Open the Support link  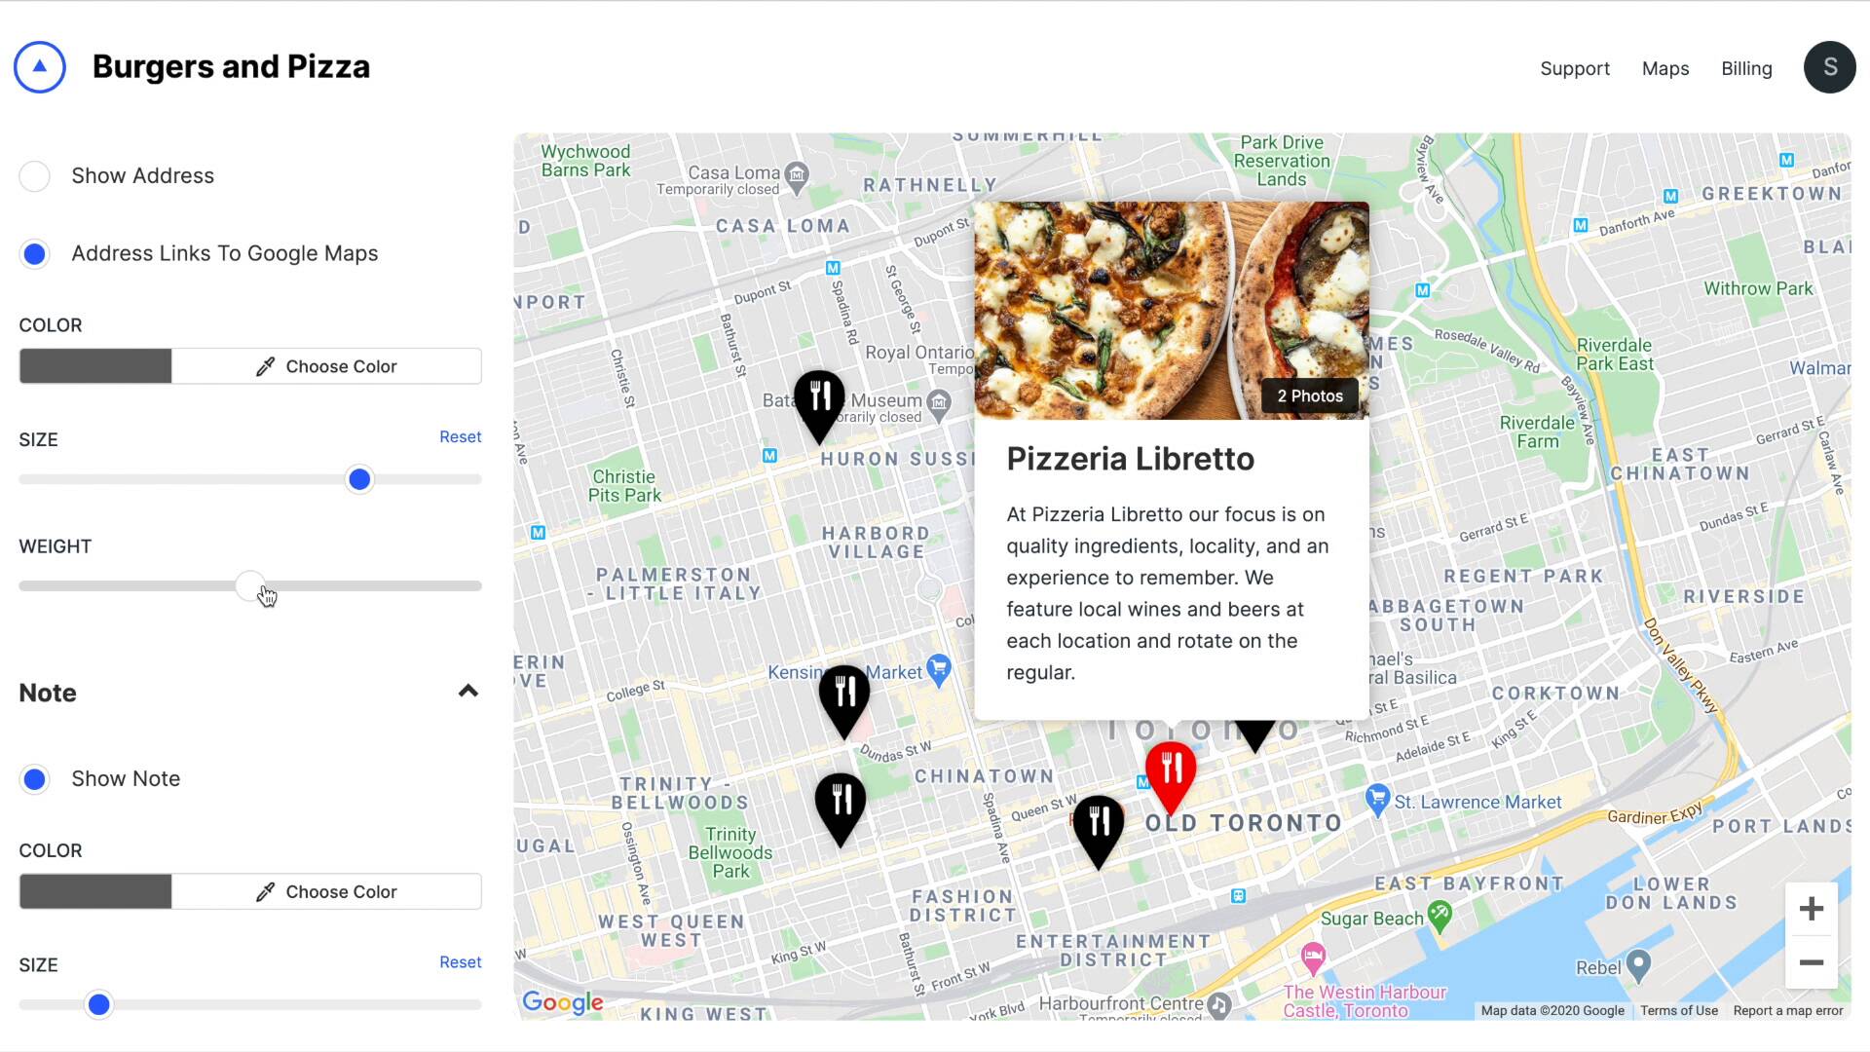pyautogui.click(x=1575, y=68)
